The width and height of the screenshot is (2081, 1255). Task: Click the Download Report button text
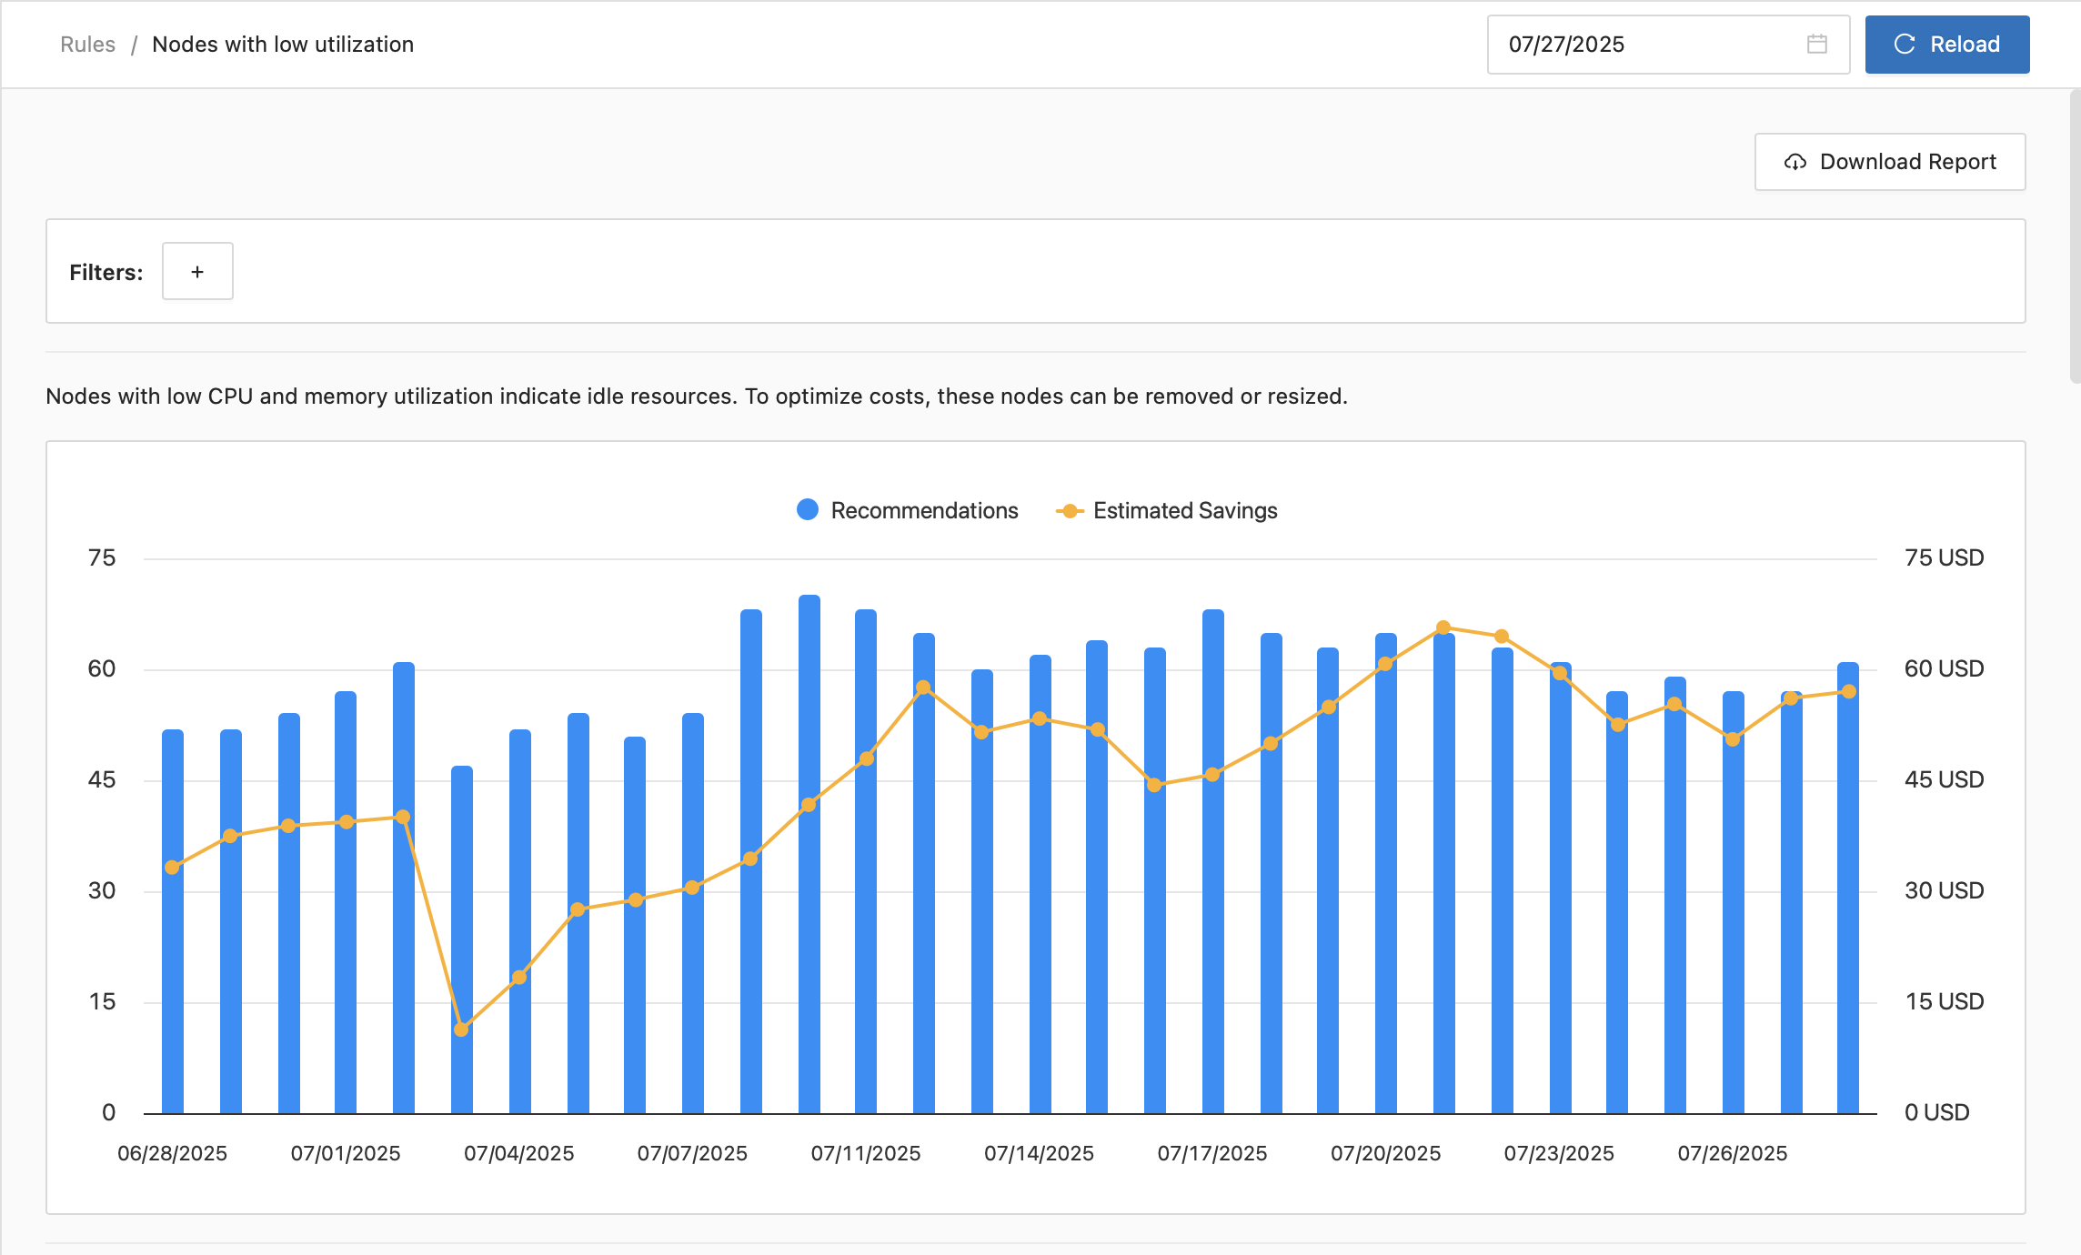1907,162
